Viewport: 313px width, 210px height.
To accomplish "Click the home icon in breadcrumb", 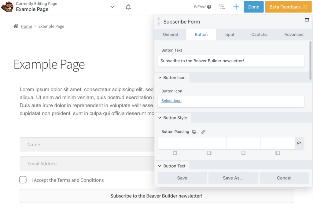I will point(16,26).
